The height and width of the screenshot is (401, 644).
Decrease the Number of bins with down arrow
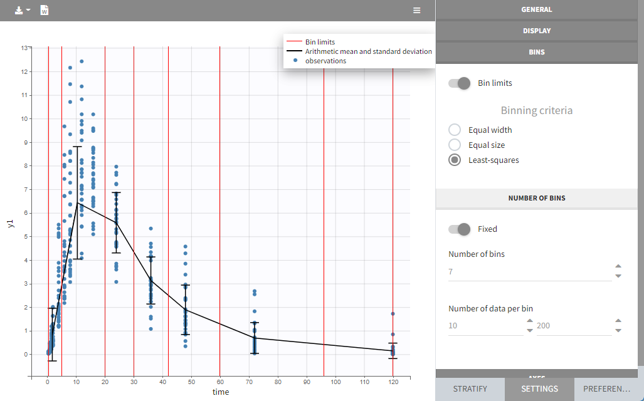point(618,276)
